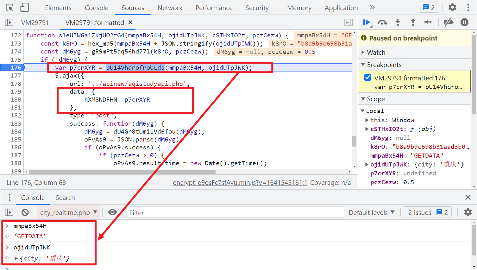Show the console sidebar icon
The width and height of the screenshot is (477, 270).
click(9, 212)
